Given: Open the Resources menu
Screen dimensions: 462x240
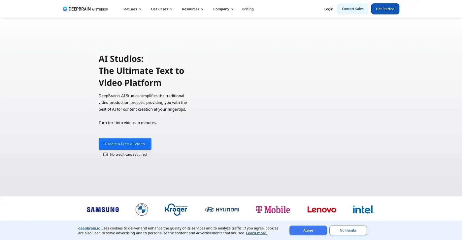Looking at the screenshot, I should [193, 9].
